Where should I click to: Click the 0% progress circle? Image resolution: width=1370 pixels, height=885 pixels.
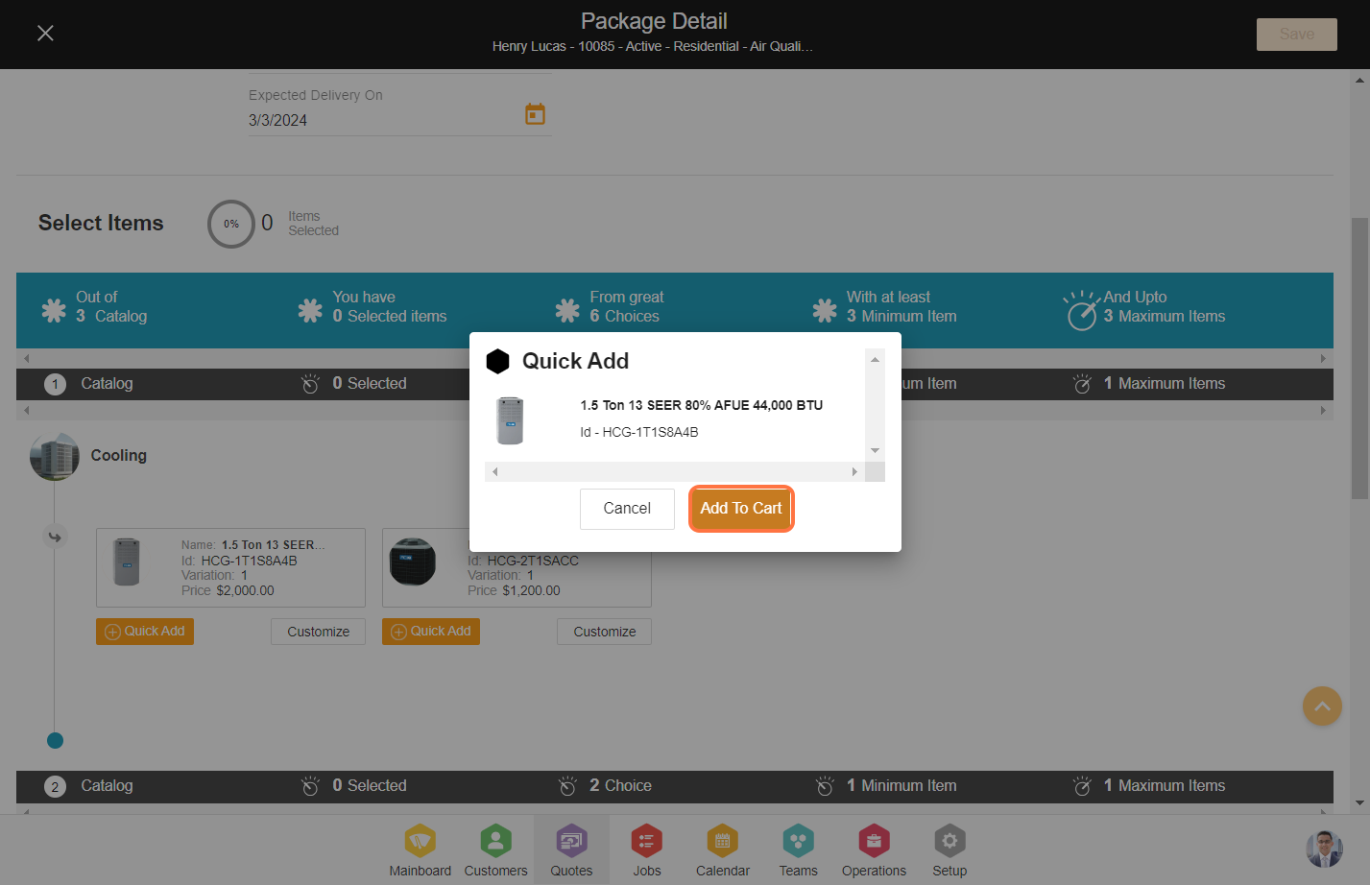click(231, 224)
